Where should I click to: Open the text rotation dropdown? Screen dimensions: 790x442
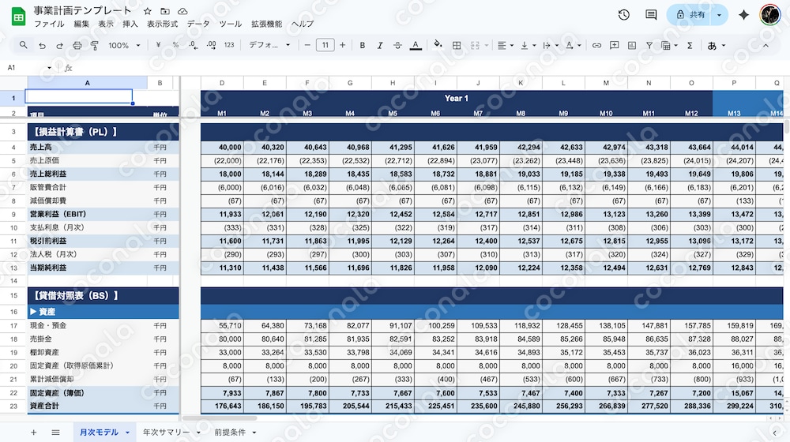tap(573, 45)
